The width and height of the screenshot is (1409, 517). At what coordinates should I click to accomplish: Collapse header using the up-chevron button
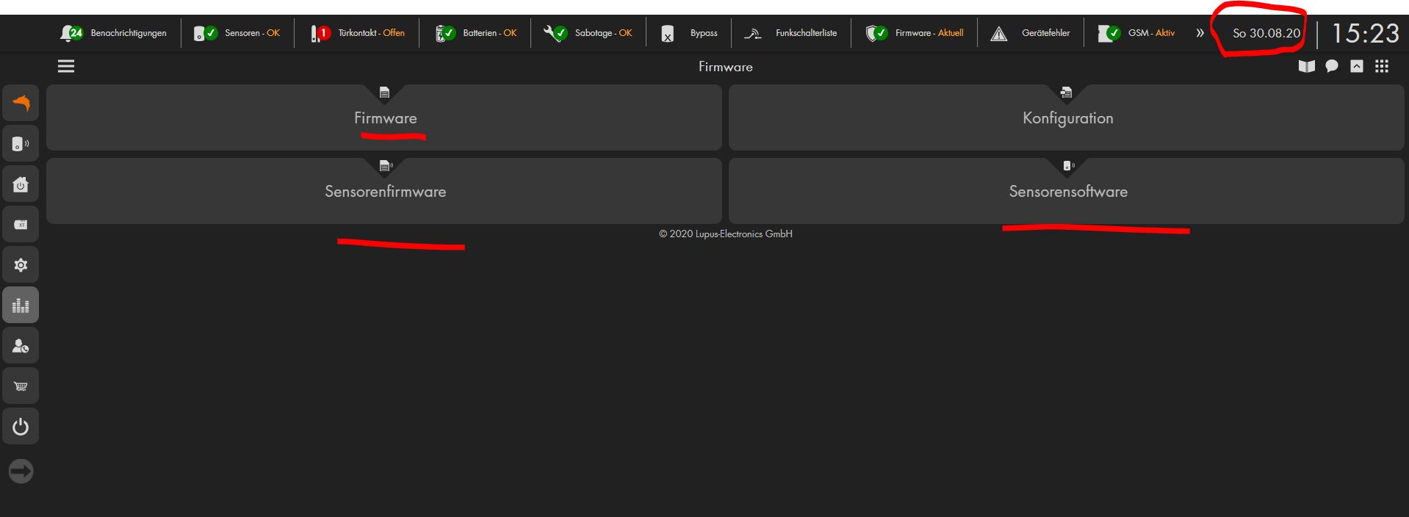coord(1357,67)
